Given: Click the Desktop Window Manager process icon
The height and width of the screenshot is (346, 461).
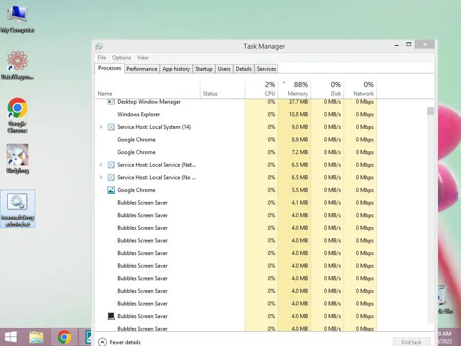Looking at the screenshot, I should pyautogui.click(x=111, y=102).
